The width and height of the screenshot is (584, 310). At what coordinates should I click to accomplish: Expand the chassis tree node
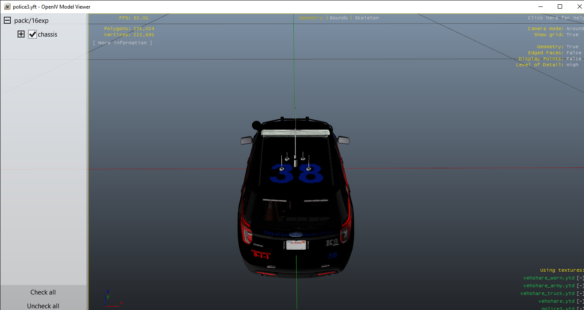(x=21, y=34)
